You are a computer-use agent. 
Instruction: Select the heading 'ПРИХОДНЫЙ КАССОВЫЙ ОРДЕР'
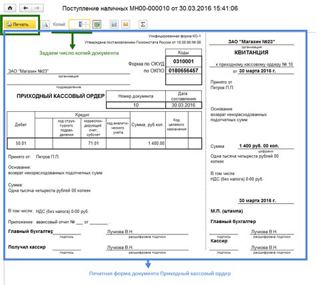61,96
